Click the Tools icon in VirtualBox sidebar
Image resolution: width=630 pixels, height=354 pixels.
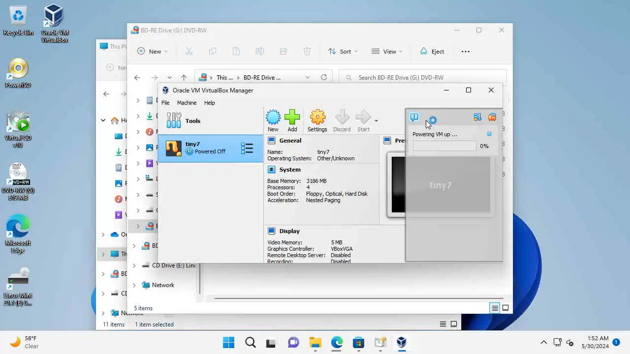[x=174, y=120]
